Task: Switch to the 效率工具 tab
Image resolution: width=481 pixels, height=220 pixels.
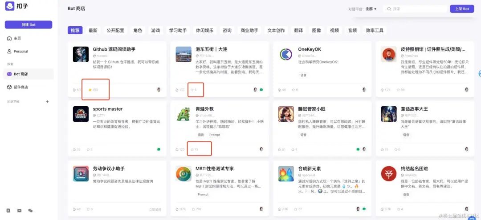Action: [375, 30]
